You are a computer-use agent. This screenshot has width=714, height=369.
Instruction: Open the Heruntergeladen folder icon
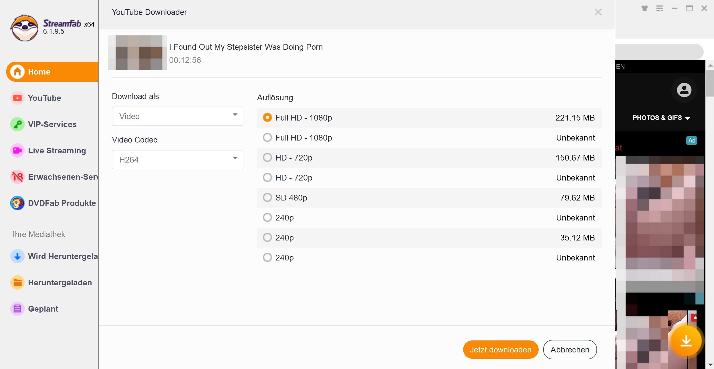(17, 282)
